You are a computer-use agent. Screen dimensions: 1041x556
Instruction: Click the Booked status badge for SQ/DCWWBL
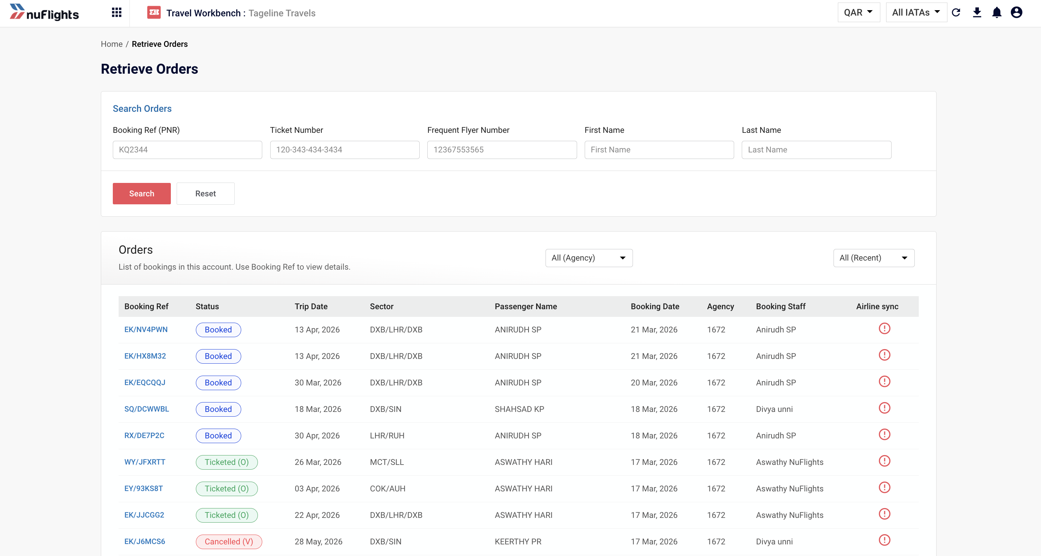pyautogui.click(x=218, y=409)
